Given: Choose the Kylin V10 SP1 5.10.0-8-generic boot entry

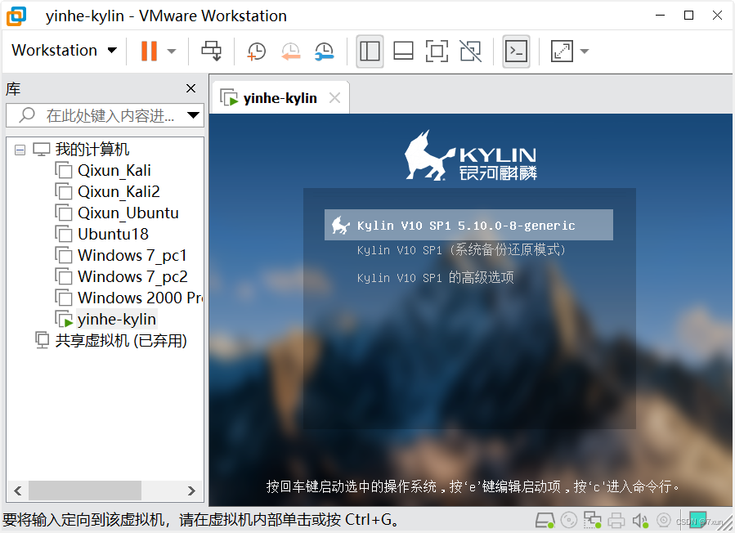Looking at the screenshot, I should (468, 225).
